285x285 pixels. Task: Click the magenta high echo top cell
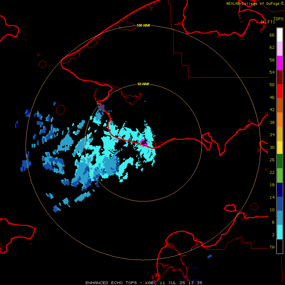click(x=144, y=143)
